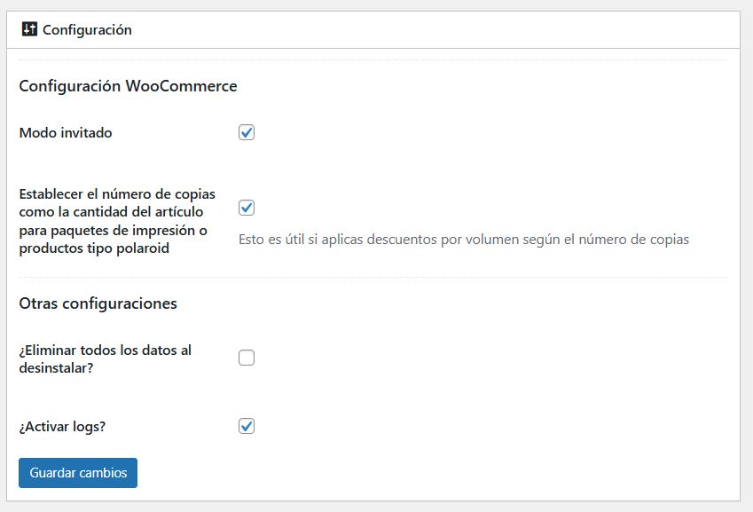Click the dotted divider above Otras configuraciones
Viewport: 753px width, 512px height.
(373, 277)
